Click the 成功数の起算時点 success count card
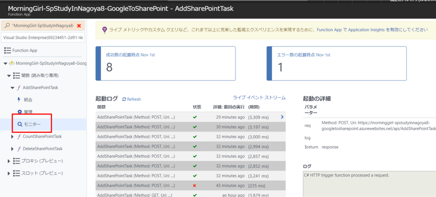This screenshot has width=436, height=197. point(166,63)
